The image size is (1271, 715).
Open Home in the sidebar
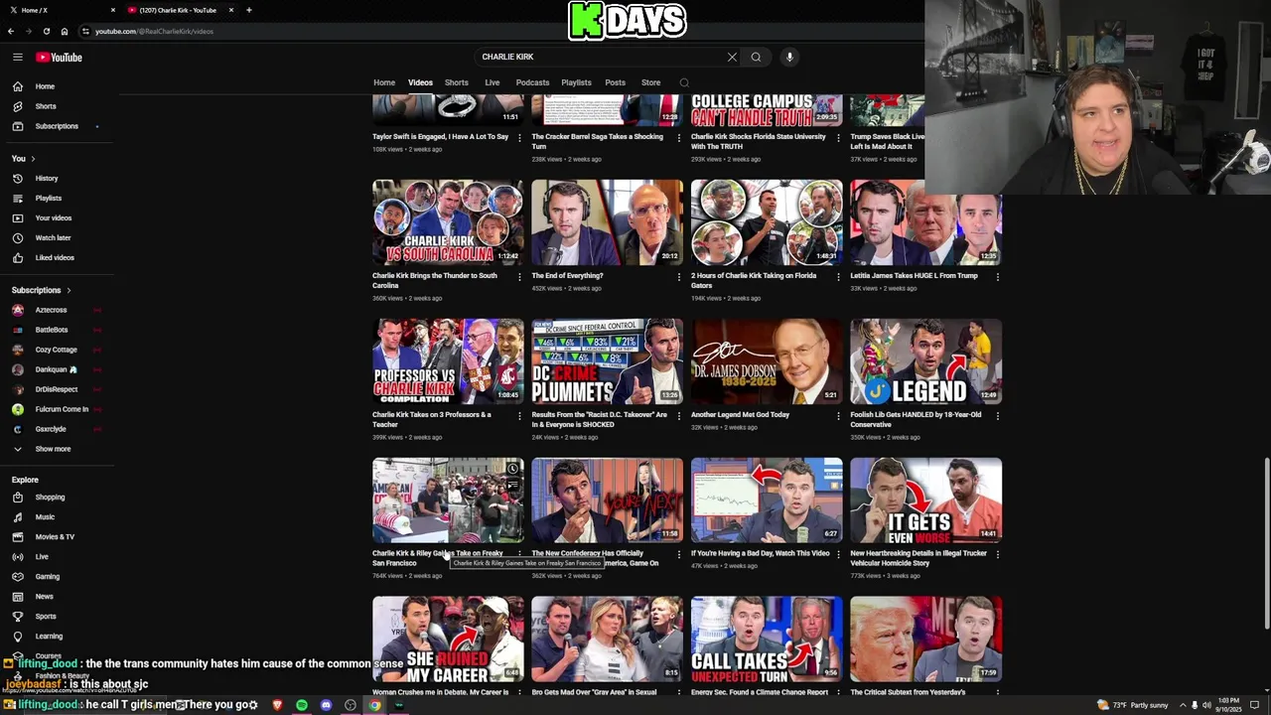pyautogui.click(x=56, y=86)
